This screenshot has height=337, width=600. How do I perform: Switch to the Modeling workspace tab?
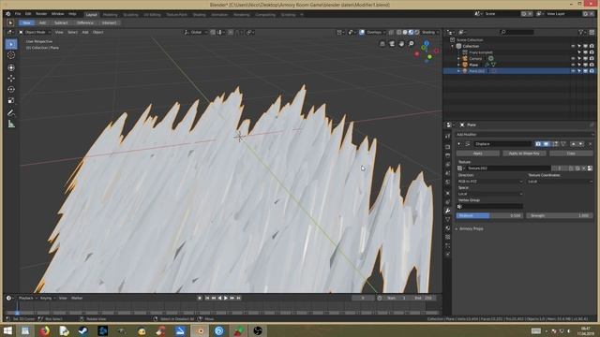[x=111, y=15]
